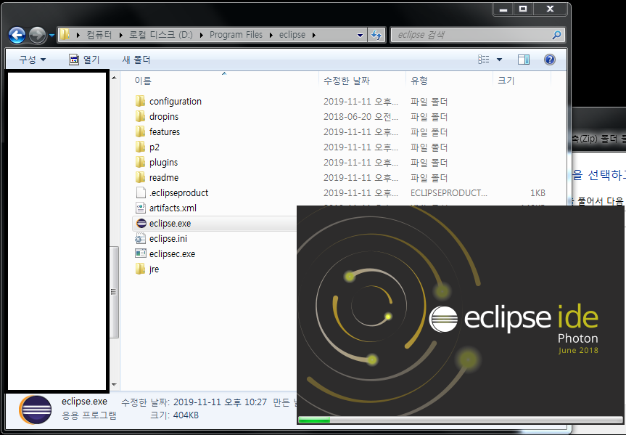This screenshot has height=435, width=626.
Task: Click the eclipse.ini file name
Action: 168,239
